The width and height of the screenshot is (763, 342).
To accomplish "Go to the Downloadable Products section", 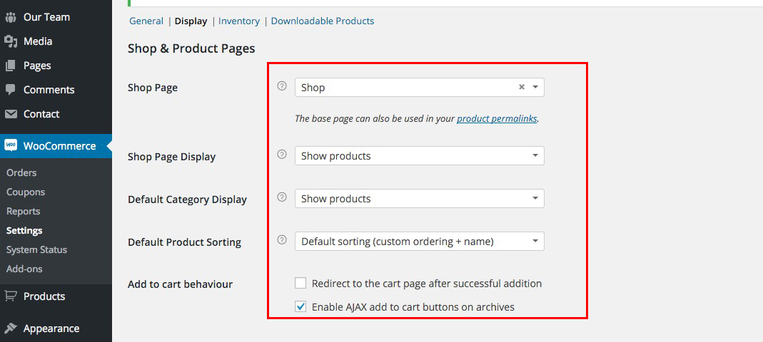I will point(322,21).
